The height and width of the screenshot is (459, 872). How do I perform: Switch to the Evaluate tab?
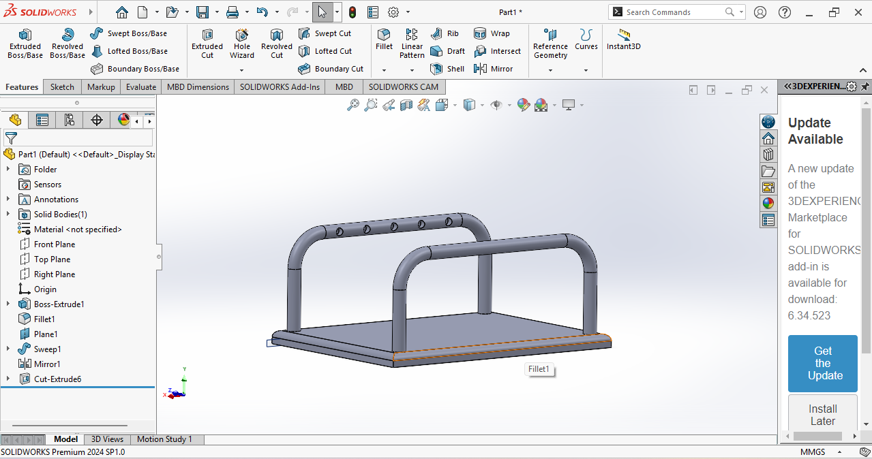pyautogui.click(x=141, y=87)
